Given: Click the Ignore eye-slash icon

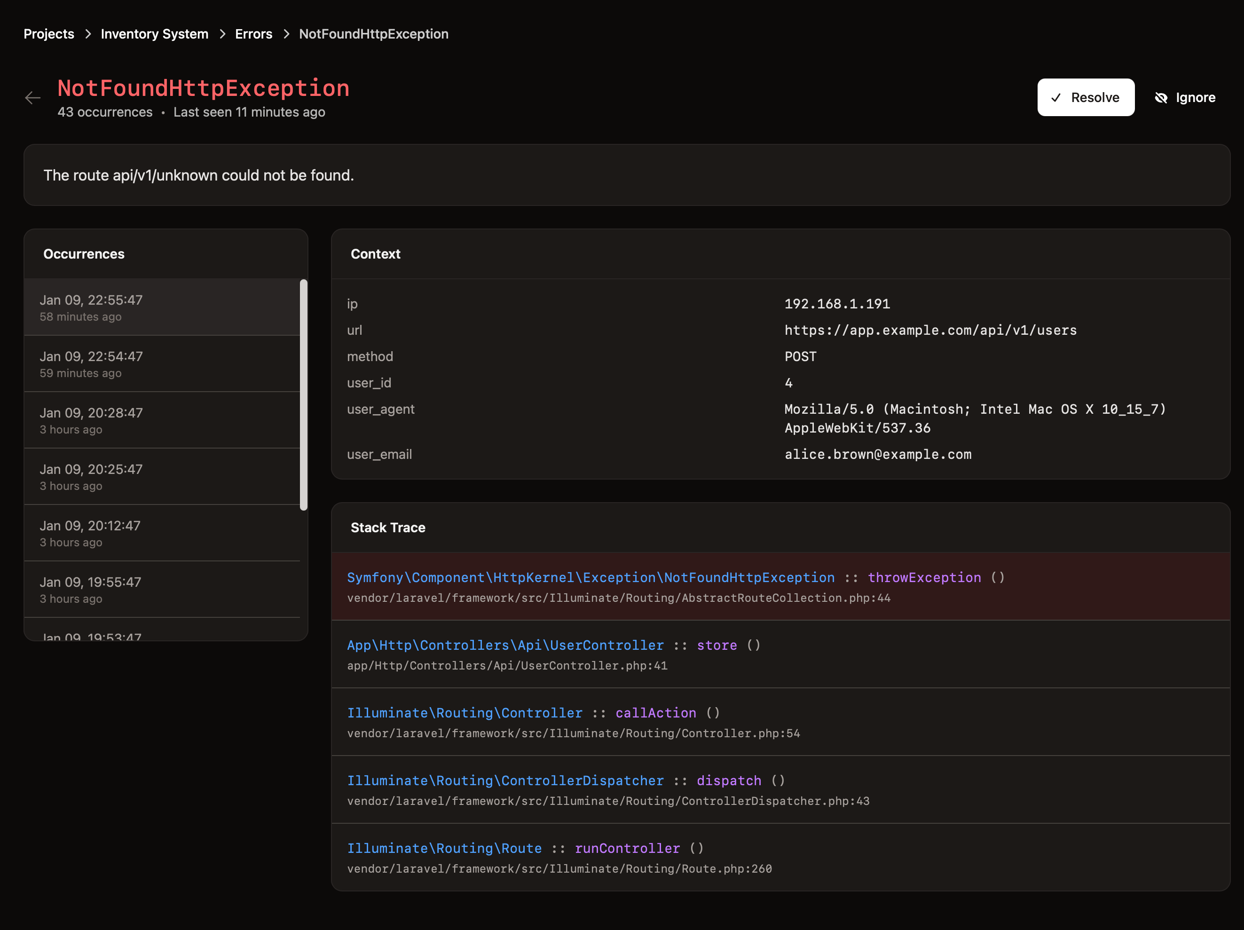Looking at the screenshot, I should [1161, 98].
